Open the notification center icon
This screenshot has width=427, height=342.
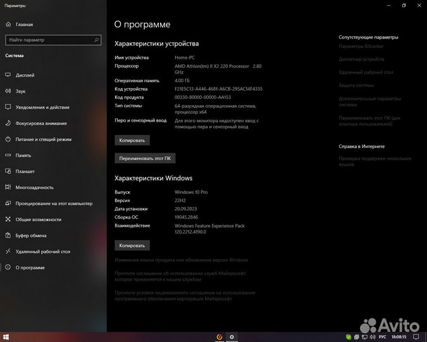point(416,337)
